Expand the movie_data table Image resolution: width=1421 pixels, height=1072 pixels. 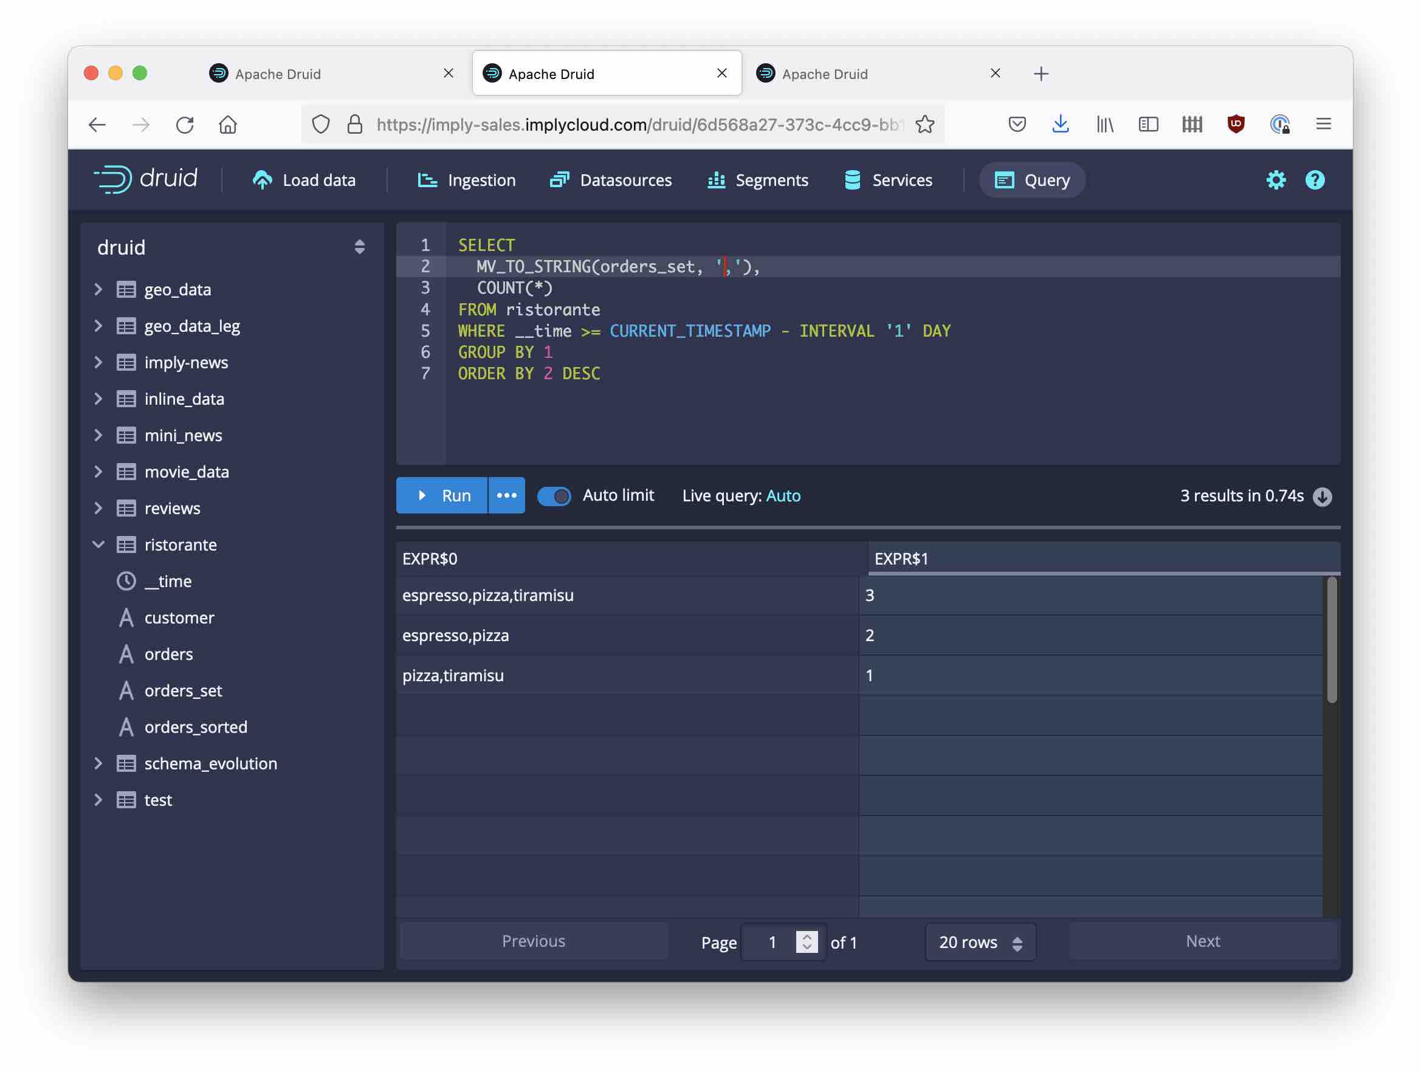(98, 472)
